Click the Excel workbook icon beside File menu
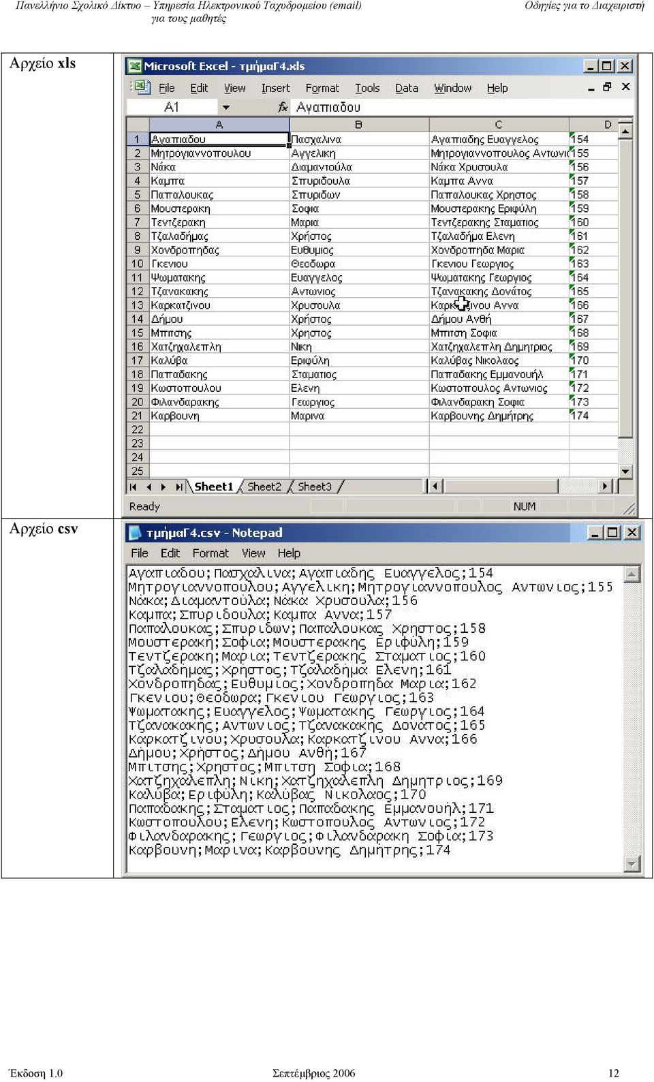 coord(142,87)
